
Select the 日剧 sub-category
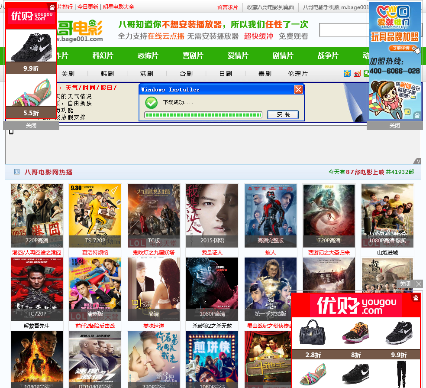coord(226,74)
